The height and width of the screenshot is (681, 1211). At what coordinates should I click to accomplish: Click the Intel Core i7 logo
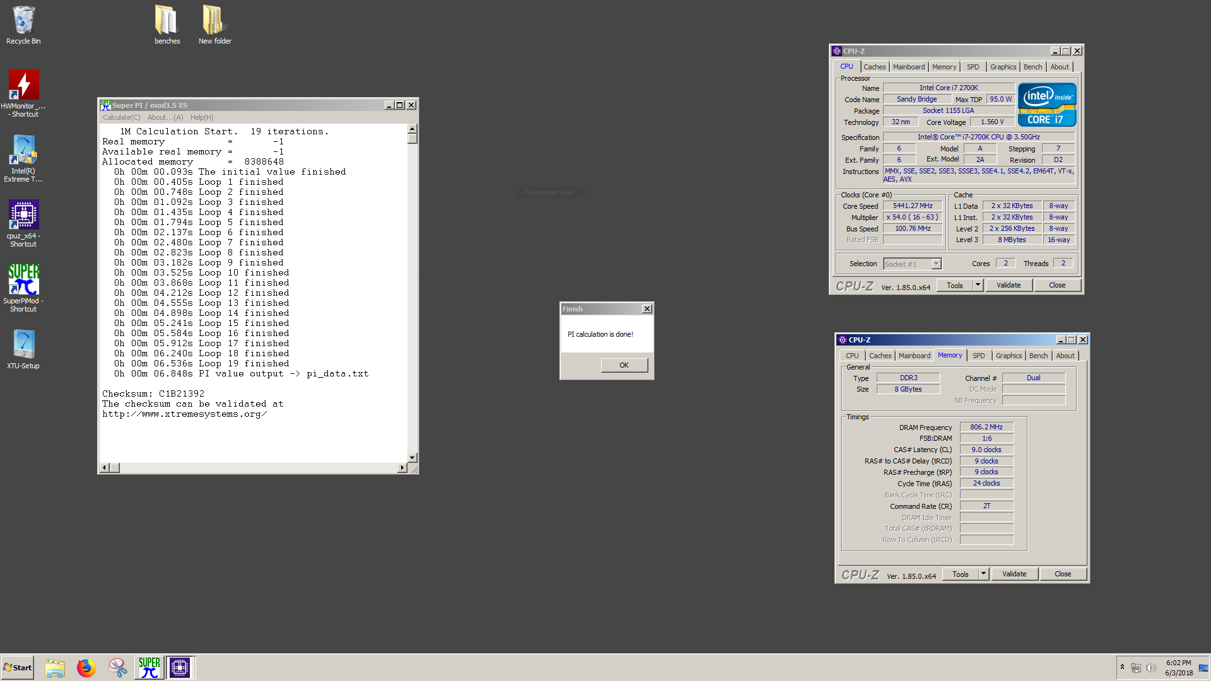[x=1047, y=105]
